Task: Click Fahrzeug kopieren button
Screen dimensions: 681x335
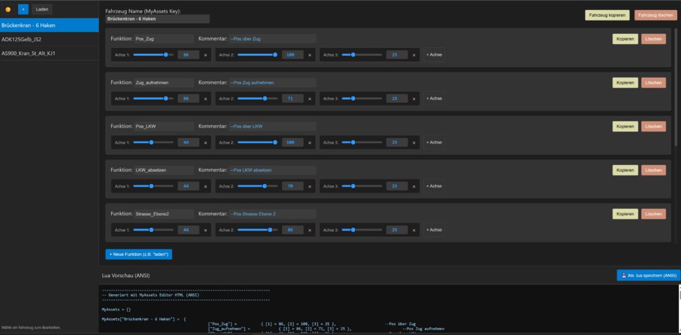Action: coord(607,15)
